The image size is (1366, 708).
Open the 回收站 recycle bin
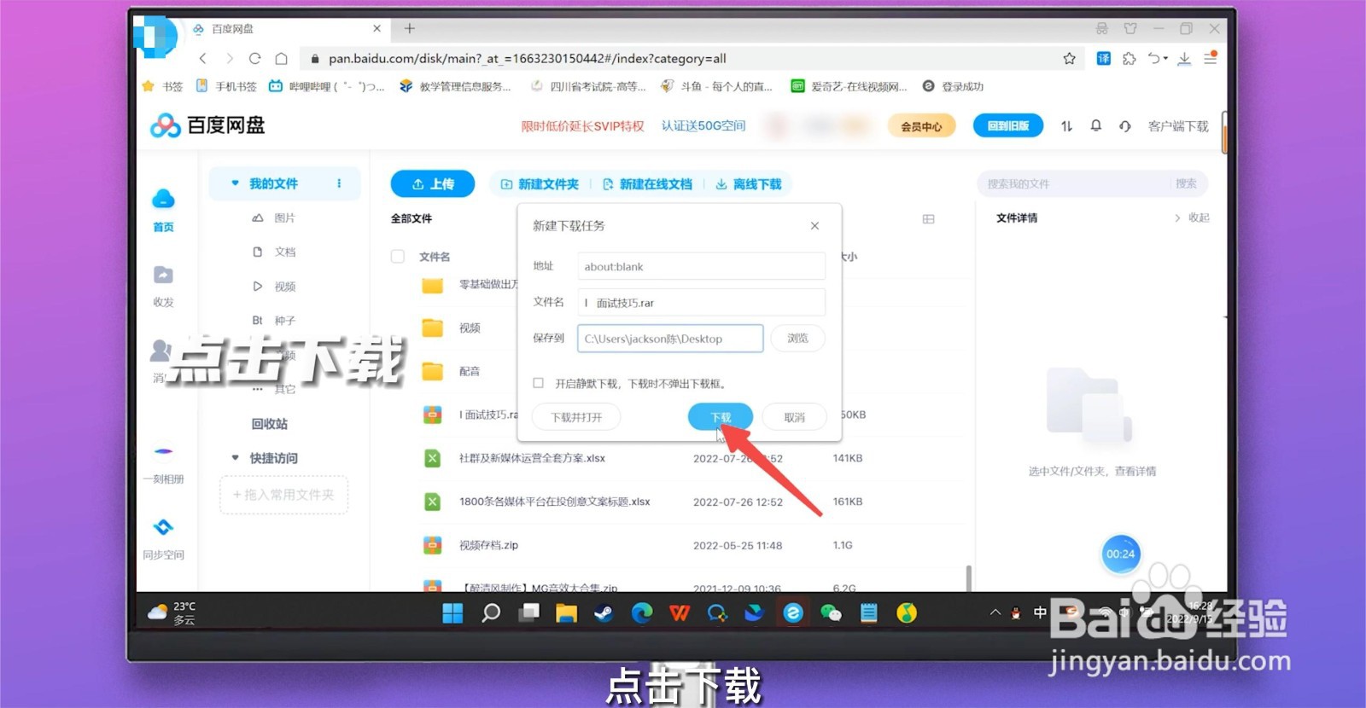(x=270, y=424)
